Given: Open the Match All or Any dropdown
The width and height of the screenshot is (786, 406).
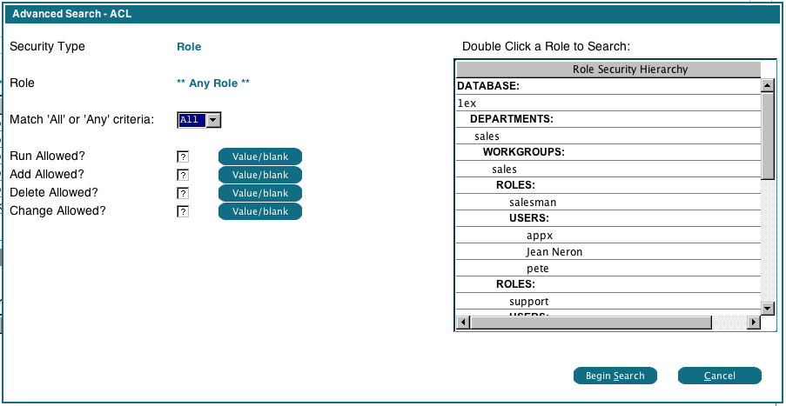Looking at the screenshot, I should coord(213,120).
